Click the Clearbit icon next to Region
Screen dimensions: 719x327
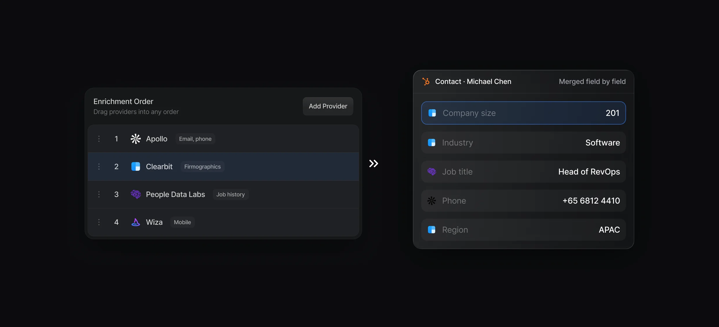click(432, 230)
